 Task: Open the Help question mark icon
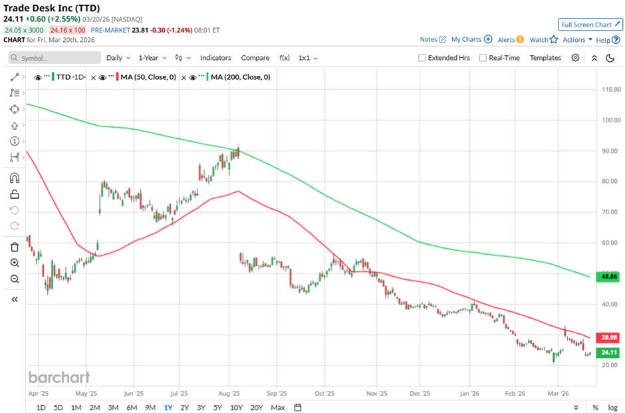point(616,40)
